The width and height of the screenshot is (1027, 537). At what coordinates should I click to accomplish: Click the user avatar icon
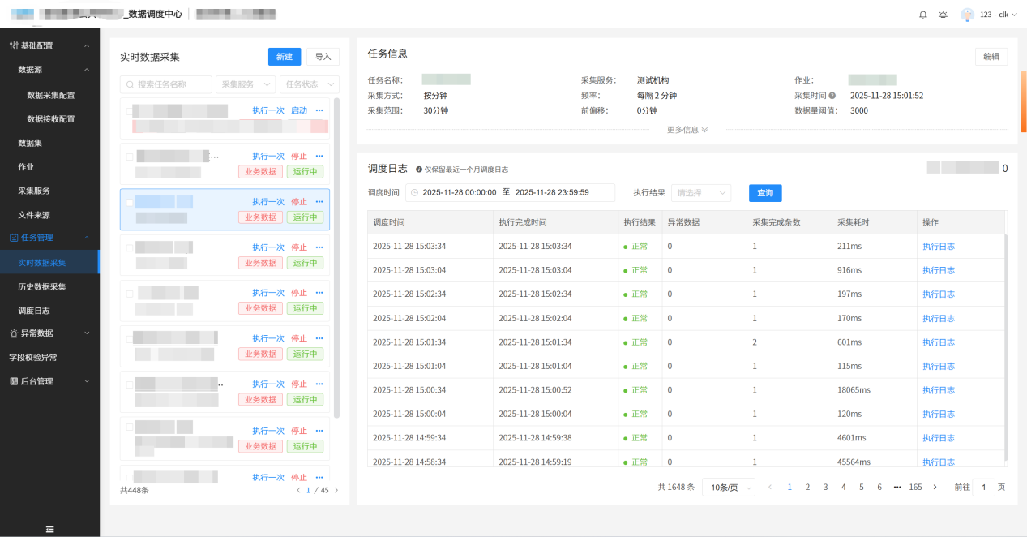coord(967,15)
